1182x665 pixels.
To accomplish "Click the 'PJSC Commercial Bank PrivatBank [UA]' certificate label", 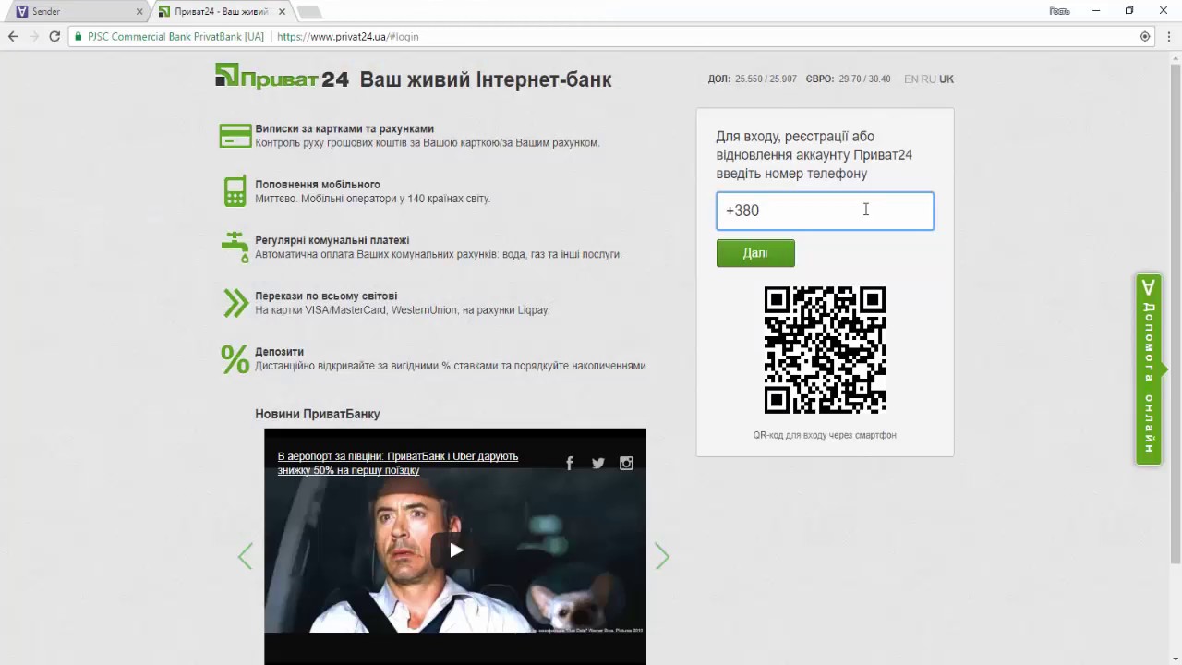I will coord(175,37).
